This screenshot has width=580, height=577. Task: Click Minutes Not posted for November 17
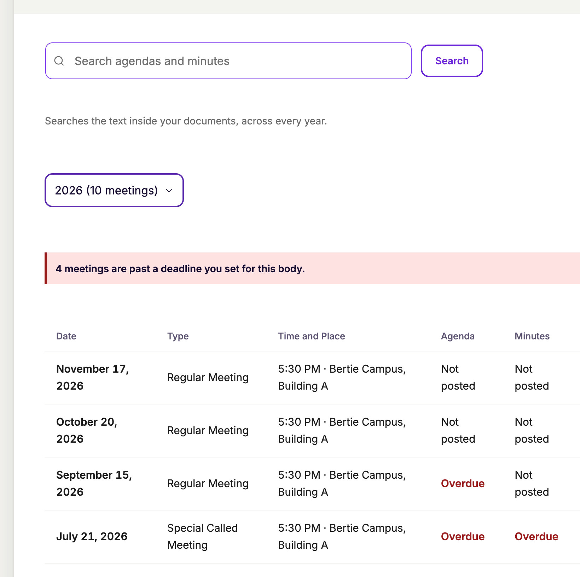pos(532,377)
